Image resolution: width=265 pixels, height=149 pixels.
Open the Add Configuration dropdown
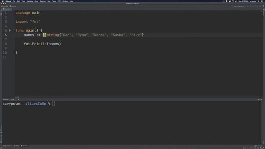click(239, 6)
